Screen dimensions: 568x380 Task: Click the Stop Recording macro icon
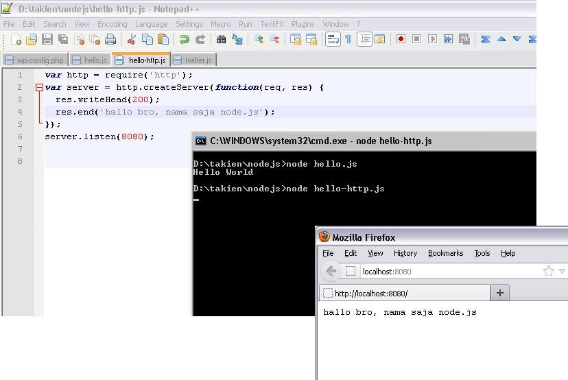coord(416,39)
